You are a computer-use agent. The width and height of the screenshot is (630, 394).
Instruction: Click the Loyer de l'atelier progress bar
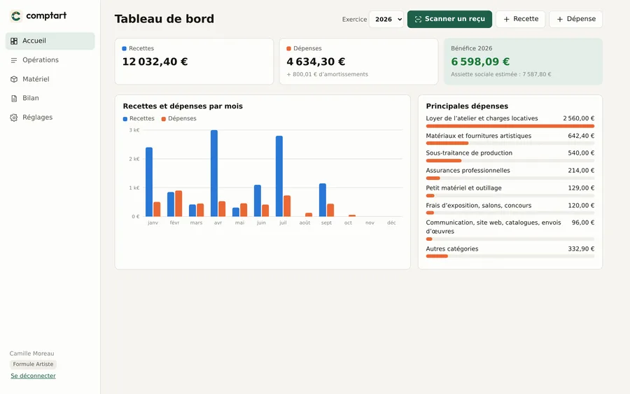(510, 126)
